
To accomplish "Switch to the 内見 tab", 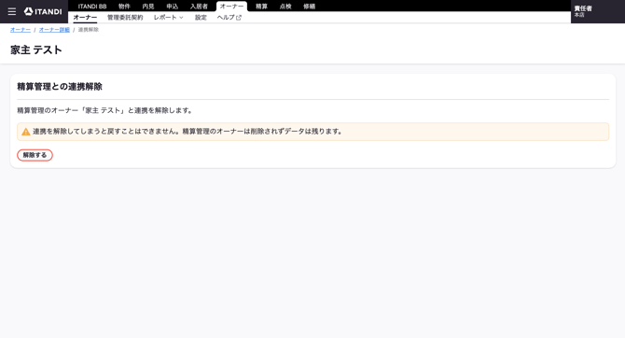I will [148, 7].
